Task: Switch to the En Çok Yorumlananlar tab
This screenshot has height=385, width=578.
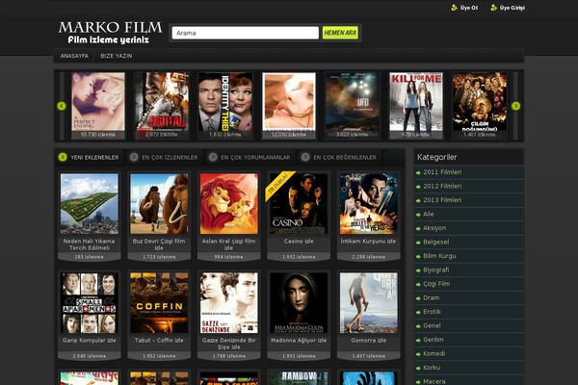Action: click(255, 157)
